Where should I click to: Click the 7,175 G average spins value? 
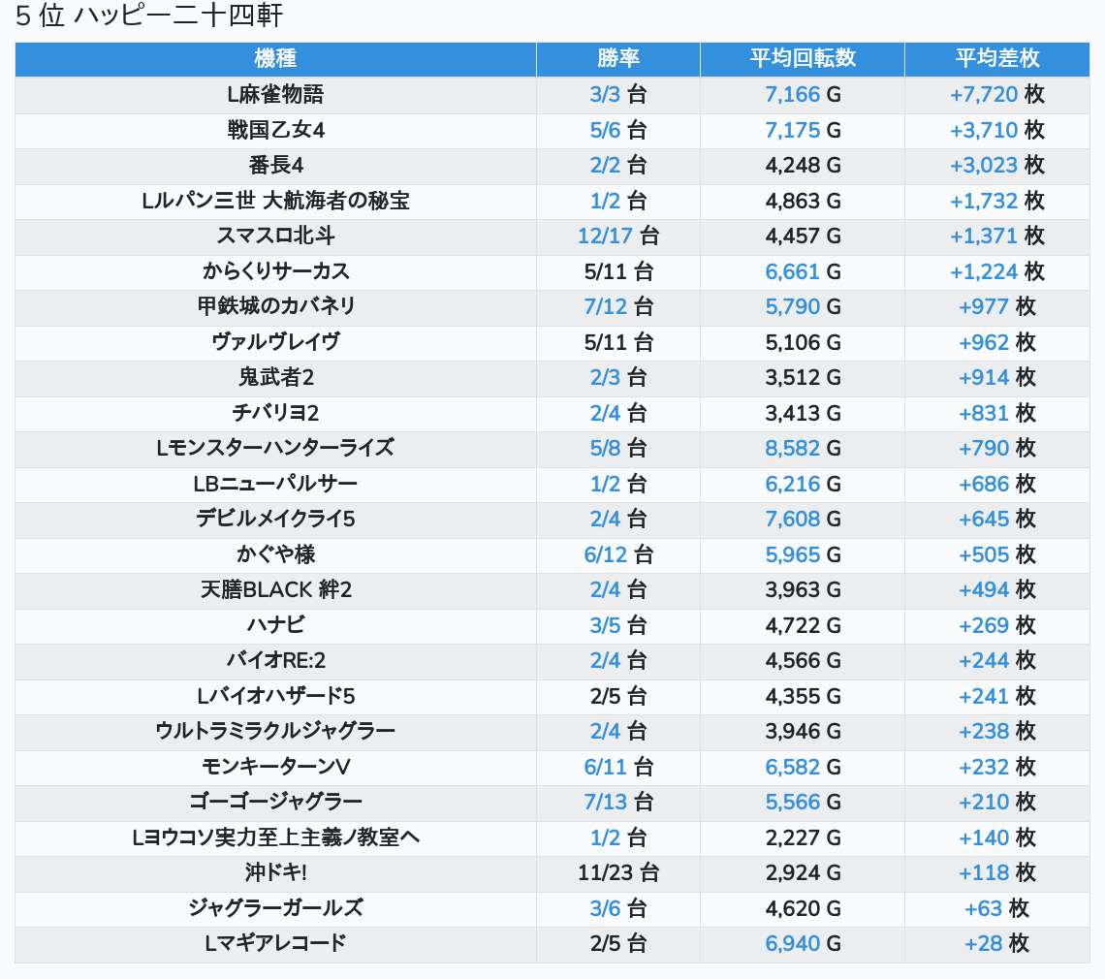(803, 130)
